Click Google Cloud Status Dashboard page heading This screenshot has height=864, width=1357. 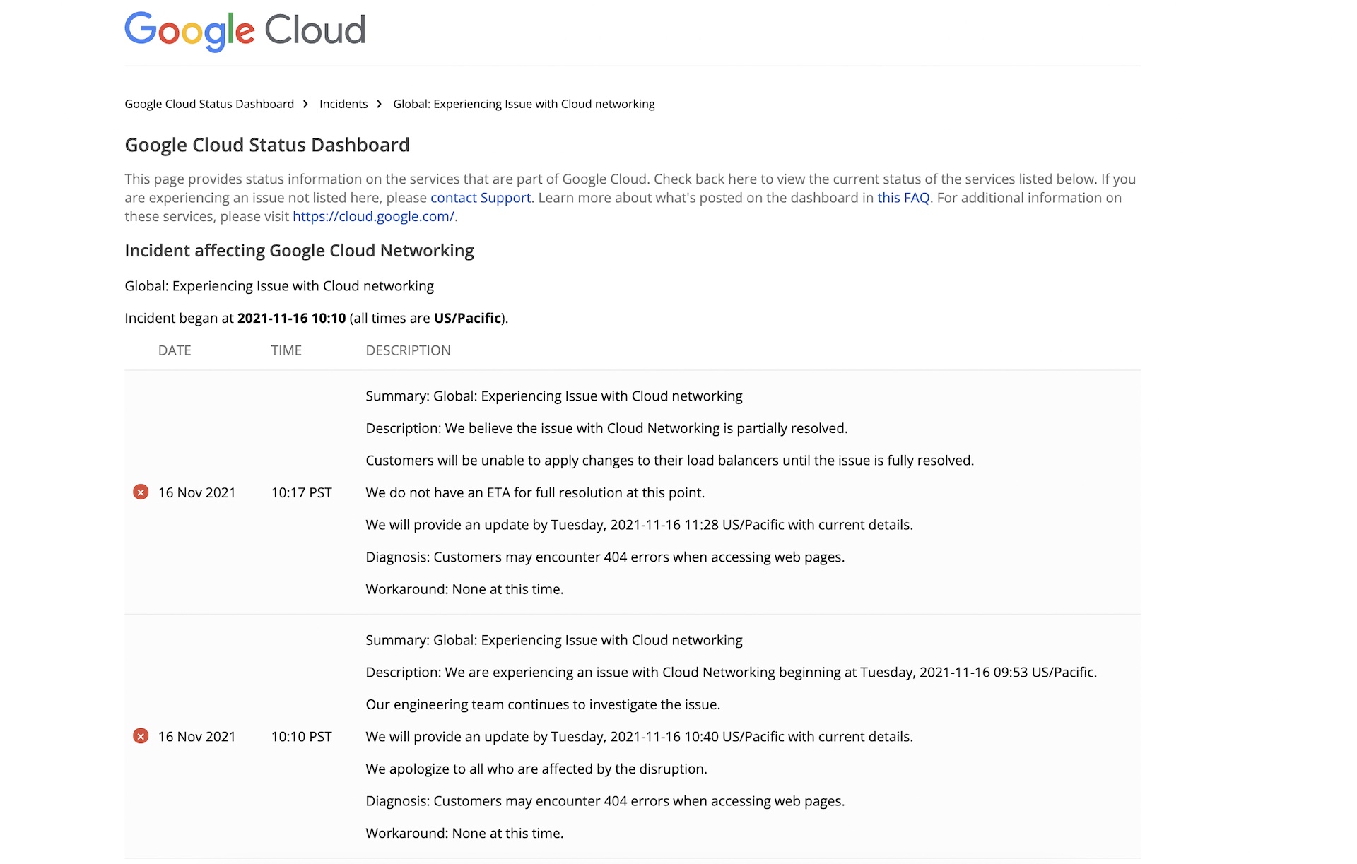point(267,145)
